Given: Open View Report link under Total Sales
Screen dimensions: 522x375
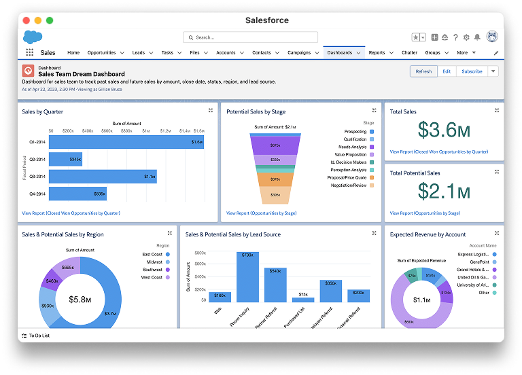Looking at the screenshot, I should [x=439, y=151].
